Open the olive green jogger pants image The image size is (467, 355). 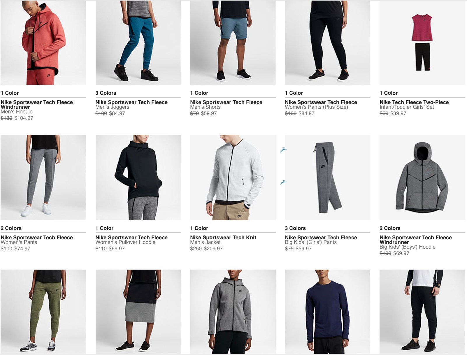tap(43, 312)
